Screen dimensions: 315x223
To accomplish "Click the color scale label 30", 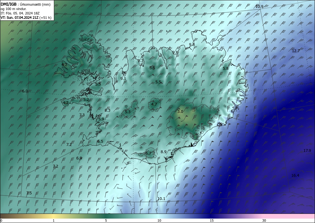I will point(264,221).
